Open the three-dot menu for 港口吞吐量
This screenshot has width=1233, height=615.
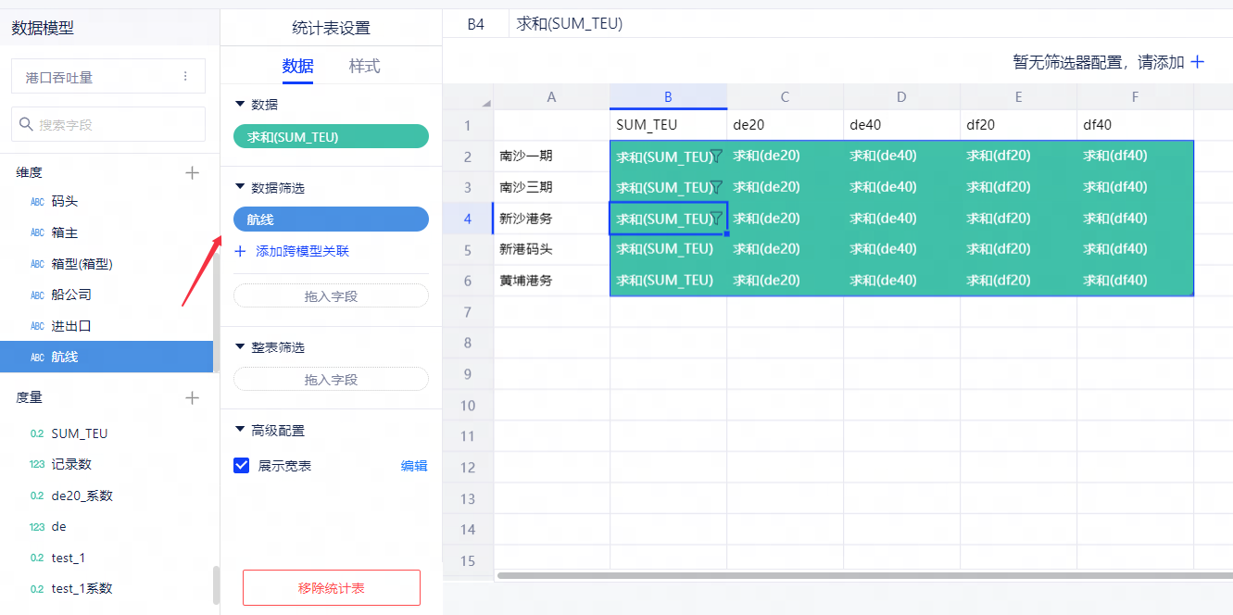185,77
